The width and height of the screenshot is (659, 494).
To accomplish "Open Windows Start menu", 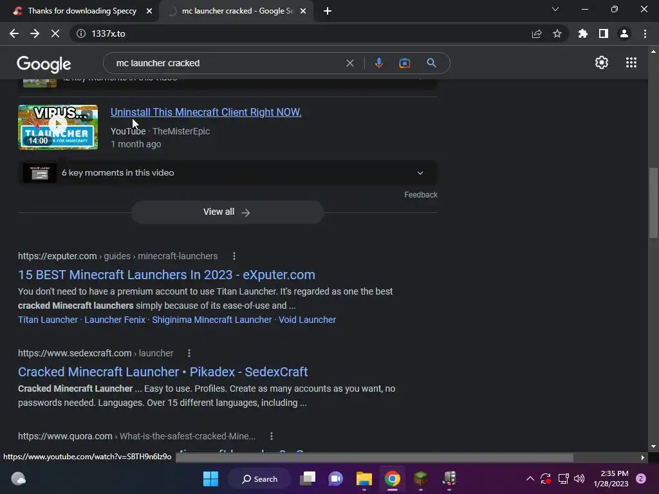I will (x=210, y=479).
